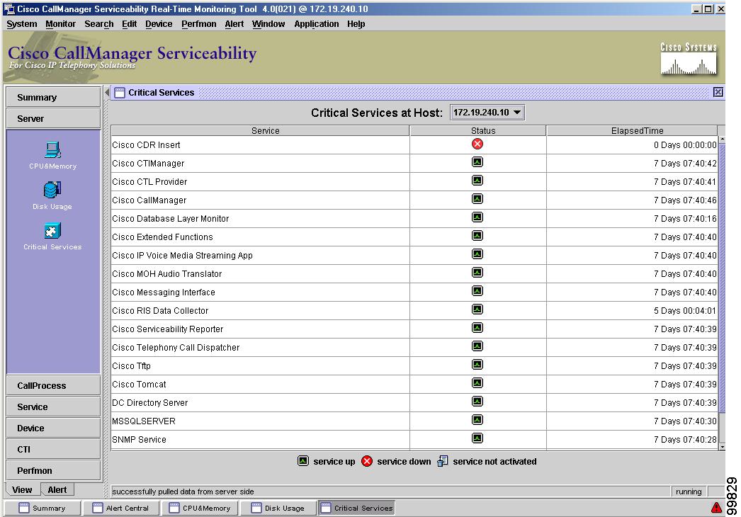Click the Critical Services panel title icon
This screenshot has height=517, width=741.
coord(120,93)
